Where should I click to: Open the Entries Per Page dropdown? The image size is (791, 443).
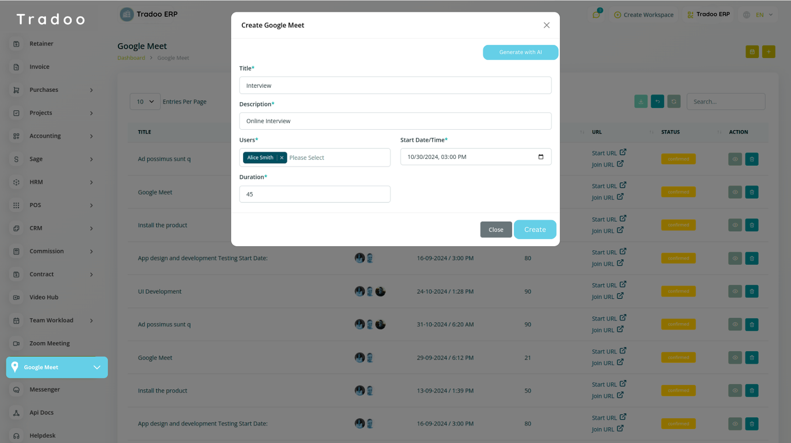coord(145,102)
